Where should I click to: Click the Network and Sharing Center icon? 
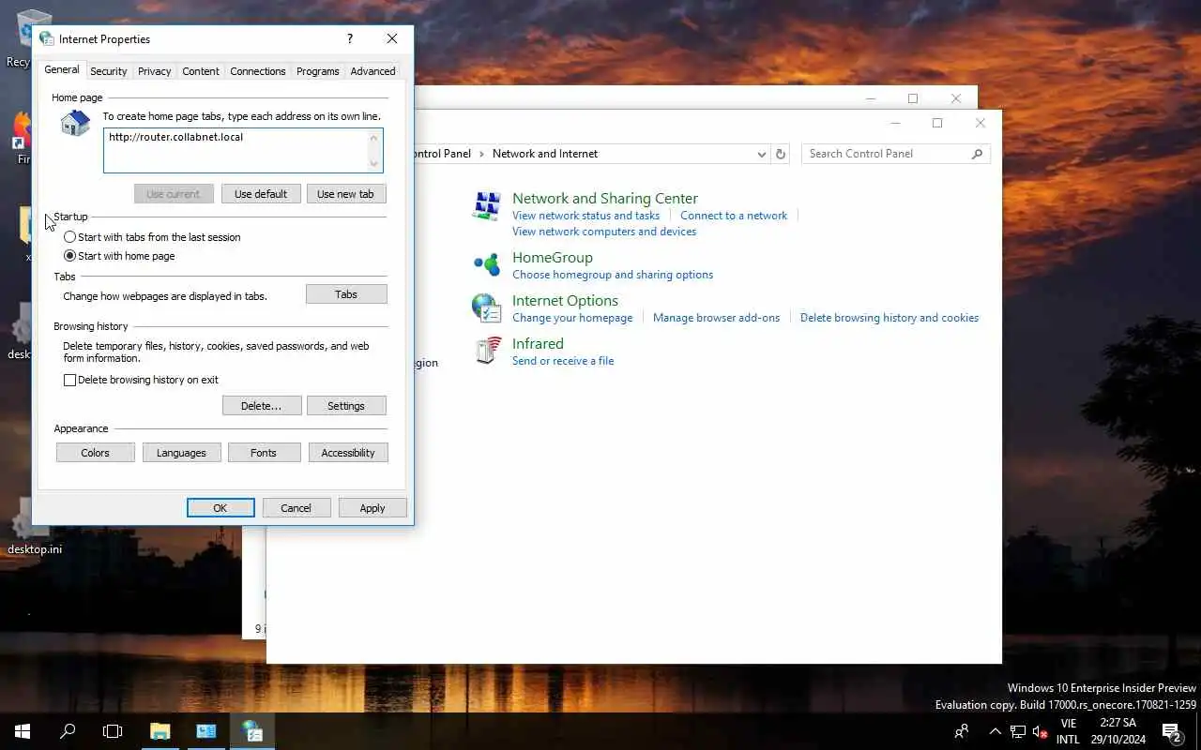pos(487,205)
